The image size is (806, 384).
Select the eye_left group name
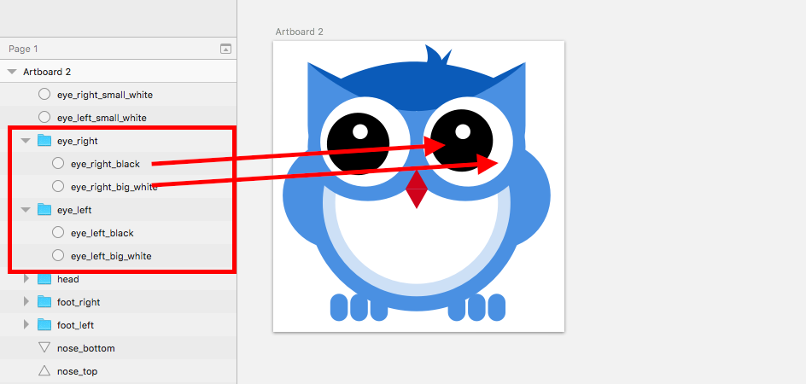[x=74, y=210]
